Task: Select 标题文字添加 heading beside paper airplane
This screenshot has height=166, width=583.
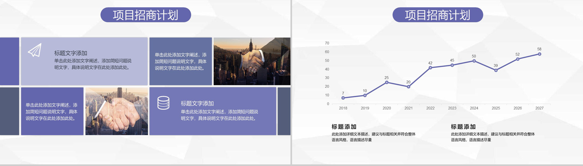Action: tap(71, 53)
